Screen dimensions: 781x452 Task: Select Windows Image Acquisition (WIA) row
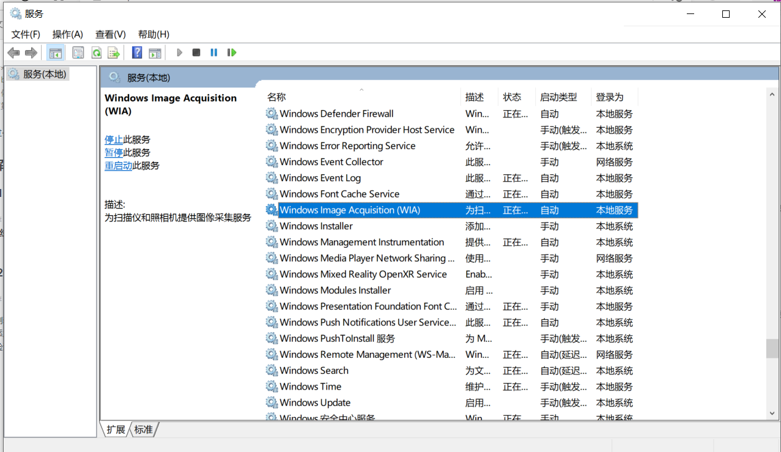tap(451, 210)
